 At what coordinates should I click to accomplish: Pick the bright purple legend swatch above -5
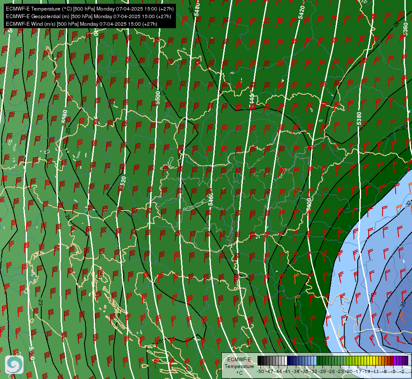tap(395, 360)
